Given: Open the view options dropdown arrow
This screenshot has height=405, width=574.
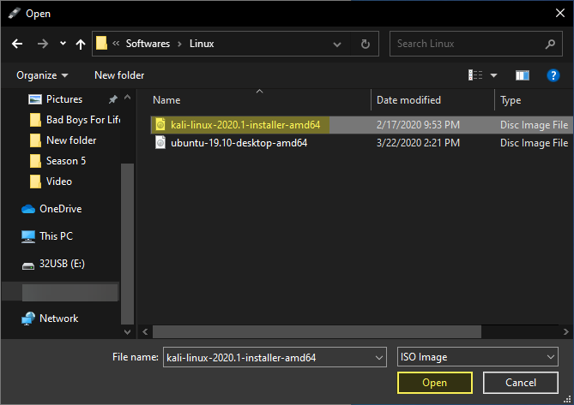Looking at the screenshot, I should [x=494, y=75].
